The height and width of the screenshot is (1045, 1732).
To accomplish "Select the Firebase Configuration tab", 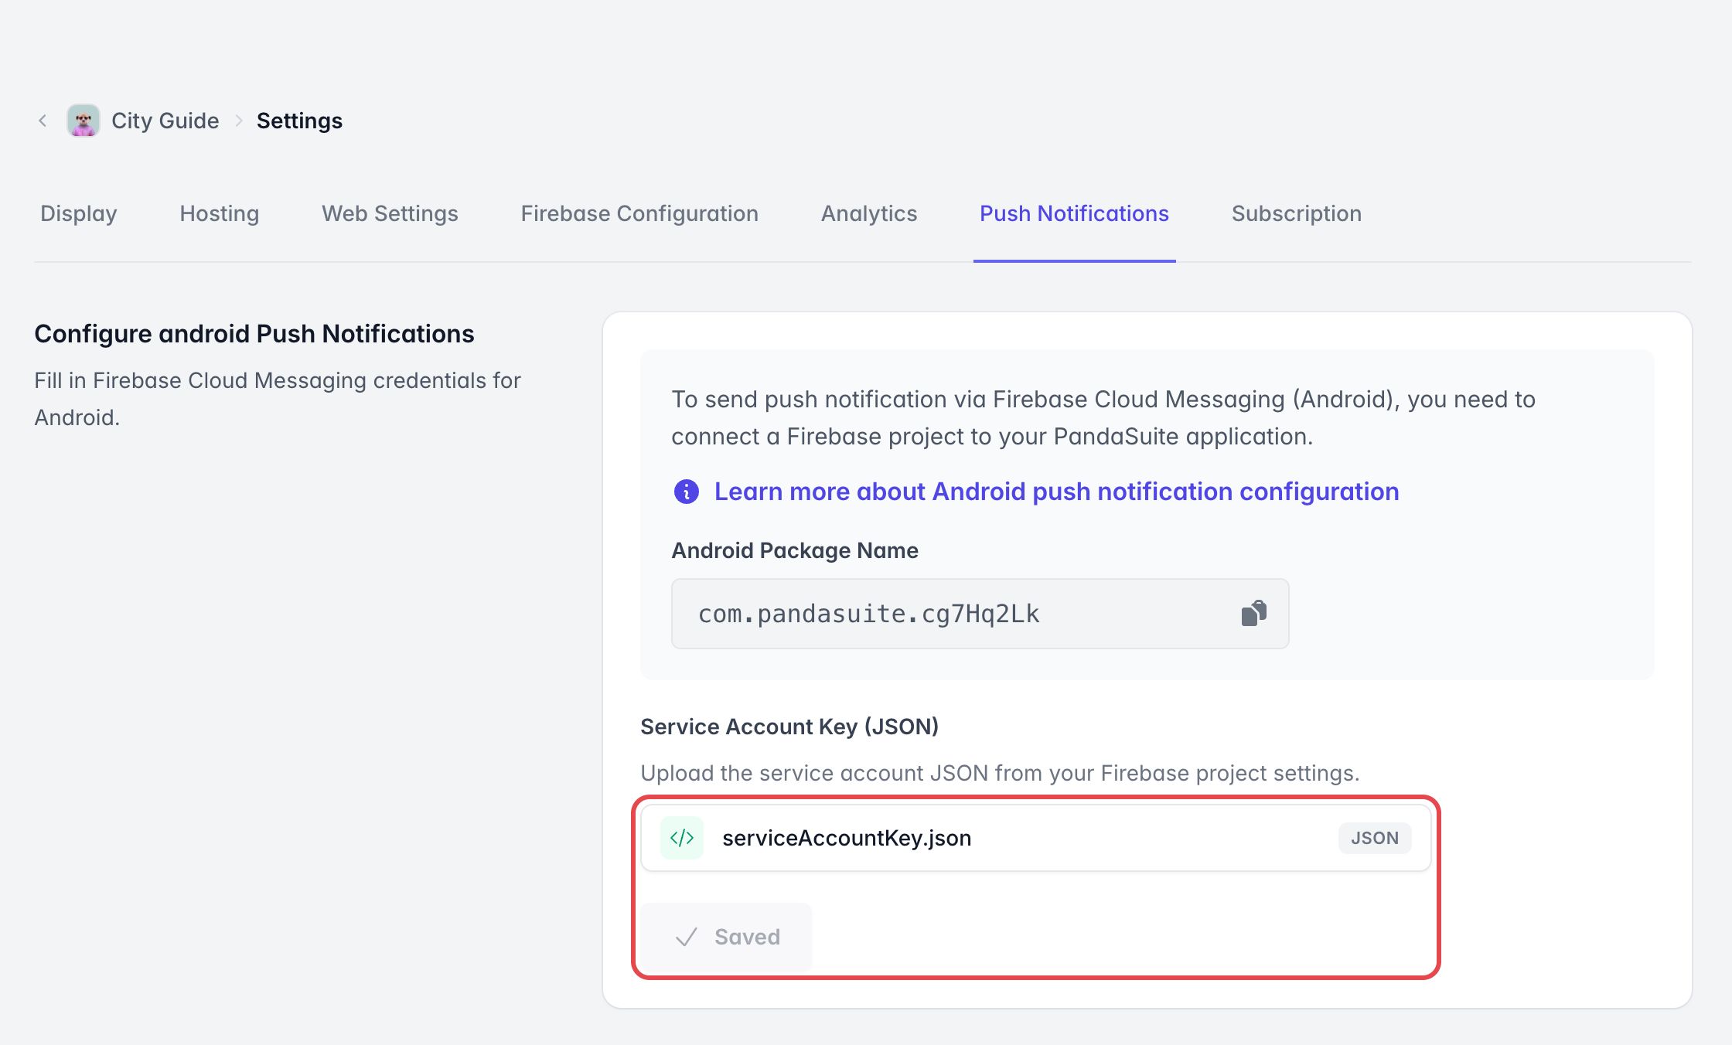I will click(x=639, y=213).
